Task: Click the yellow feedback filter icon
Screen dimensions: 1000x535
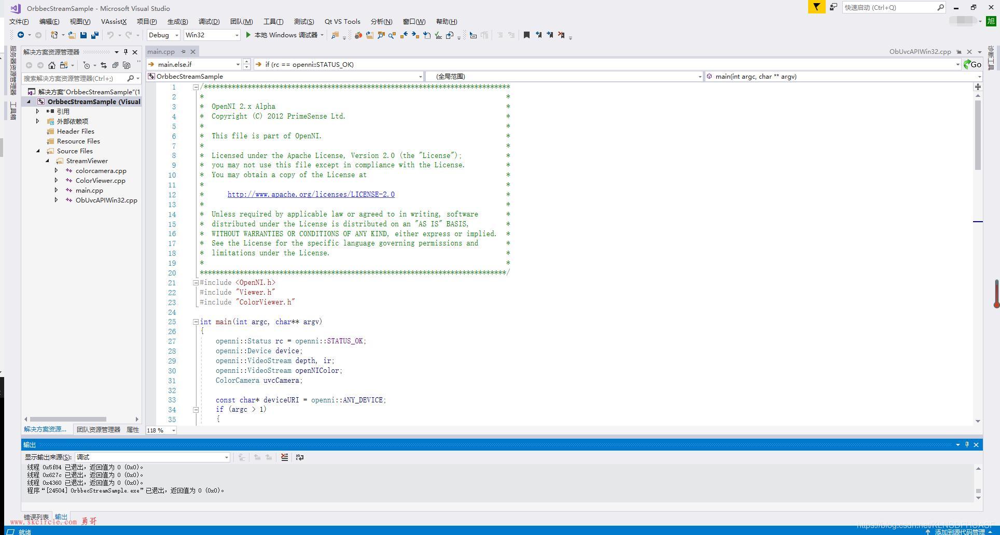Action: tap(816, 7)
